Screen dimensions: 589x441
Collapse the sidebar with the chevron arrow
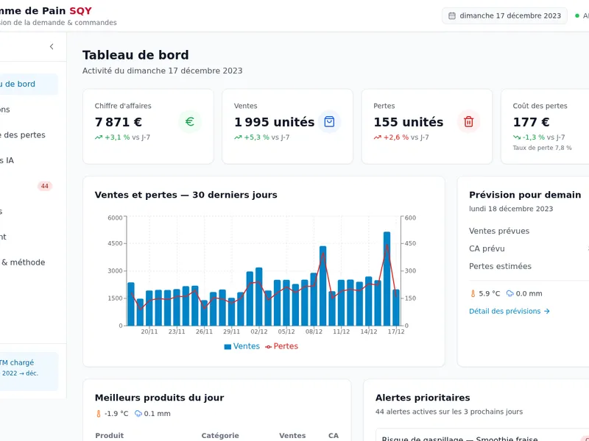[x=52, y=46]
